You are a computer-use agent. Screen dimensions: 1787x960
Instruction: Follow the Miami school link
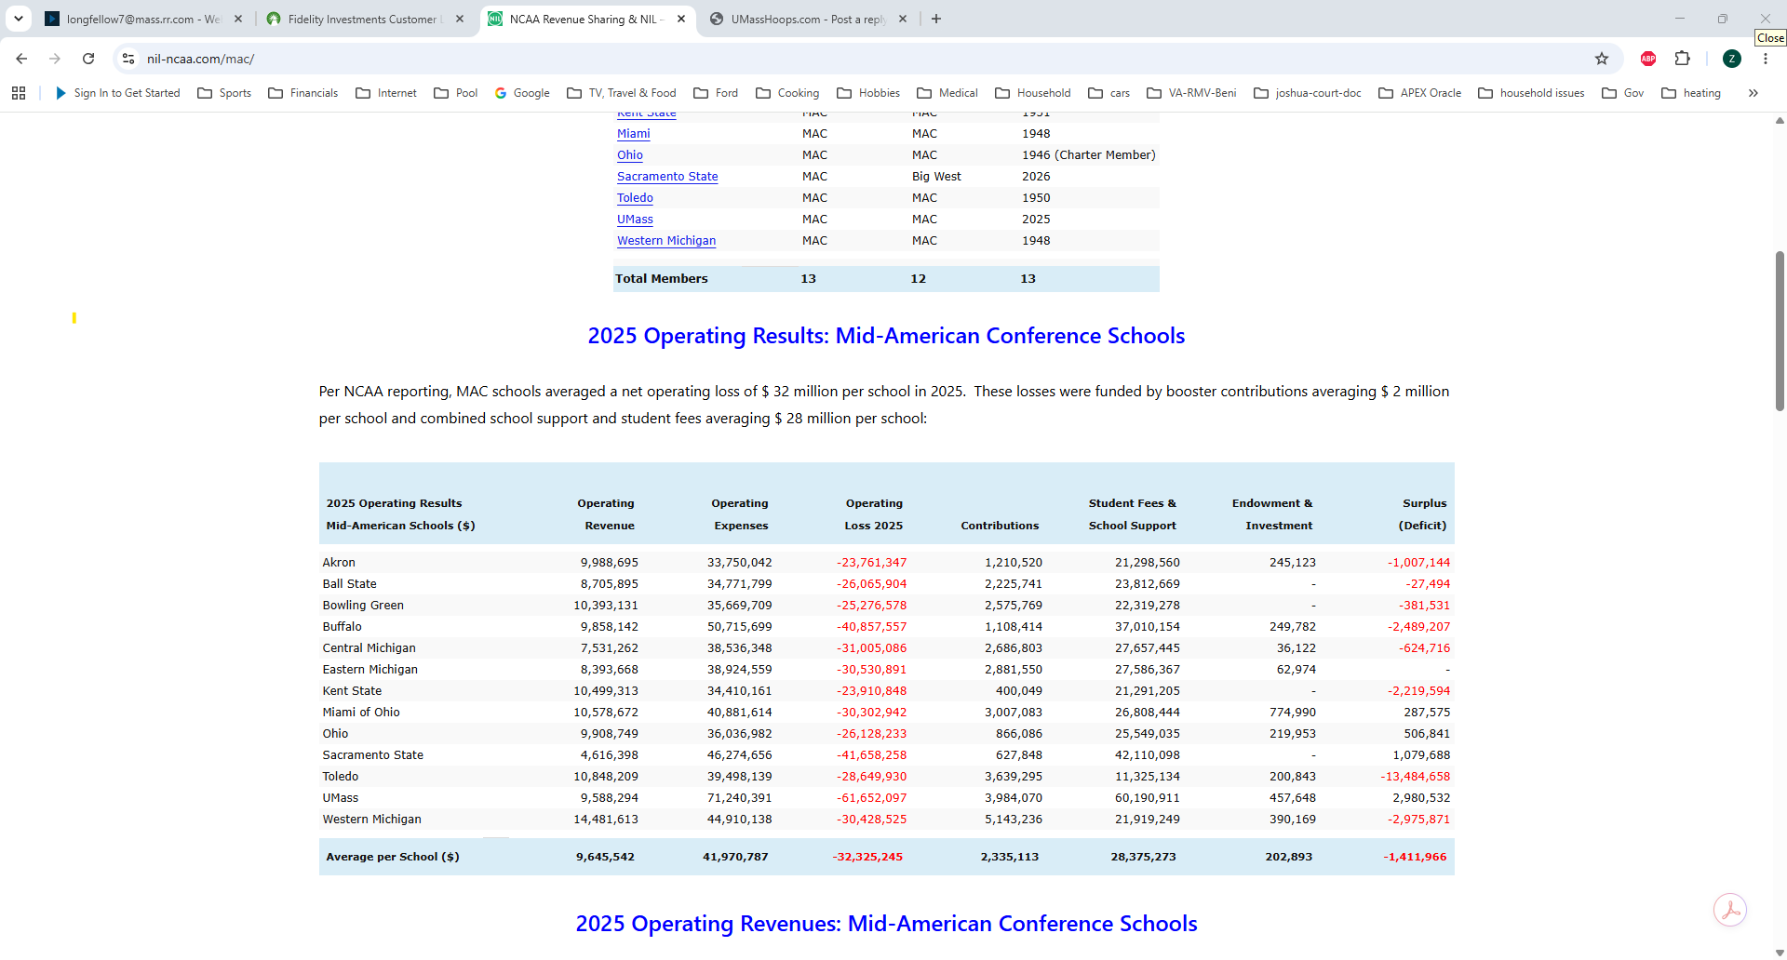(x=634, y=134)
